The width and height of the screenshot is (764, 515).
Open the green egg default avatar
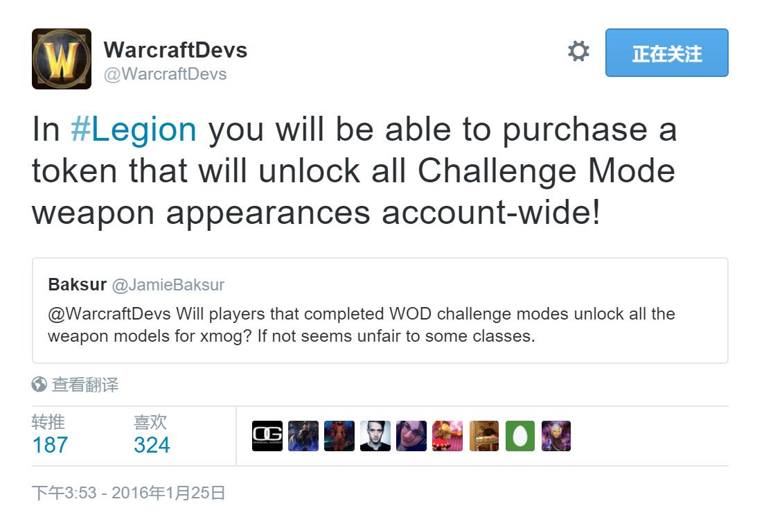click(x=520, y=436)
